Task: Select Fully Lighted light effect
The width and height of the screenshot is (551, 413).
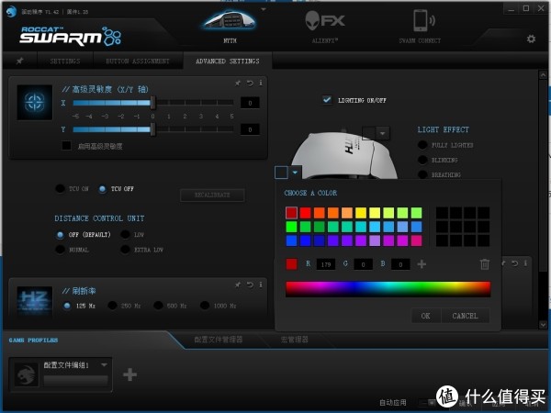Action: [422, 145]
